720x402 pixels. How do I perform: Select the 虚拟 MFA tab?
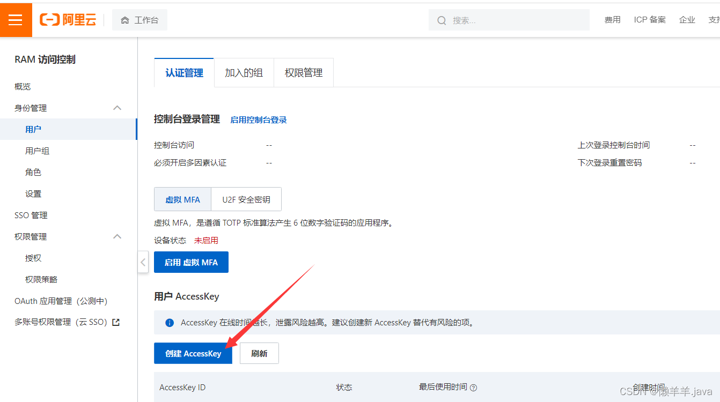[182, 199]
